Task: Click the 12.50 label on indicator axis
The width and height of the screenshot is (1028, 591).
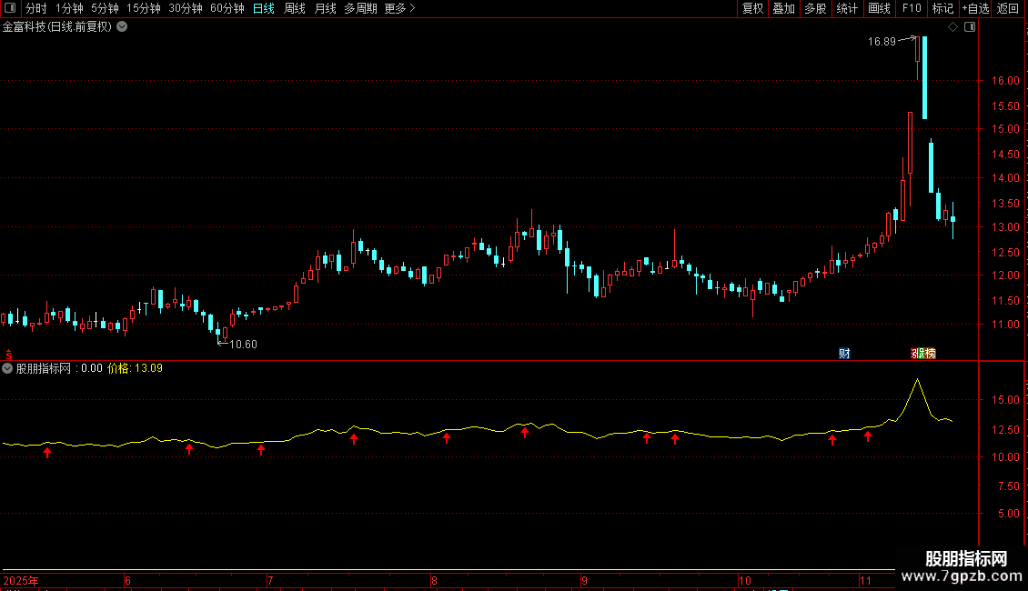Action: [x=1005, y=430]
